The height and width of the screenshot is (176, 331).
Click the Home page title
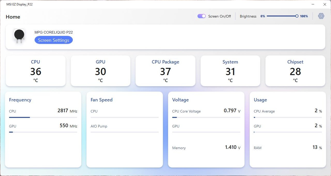(x=13, y=17)
